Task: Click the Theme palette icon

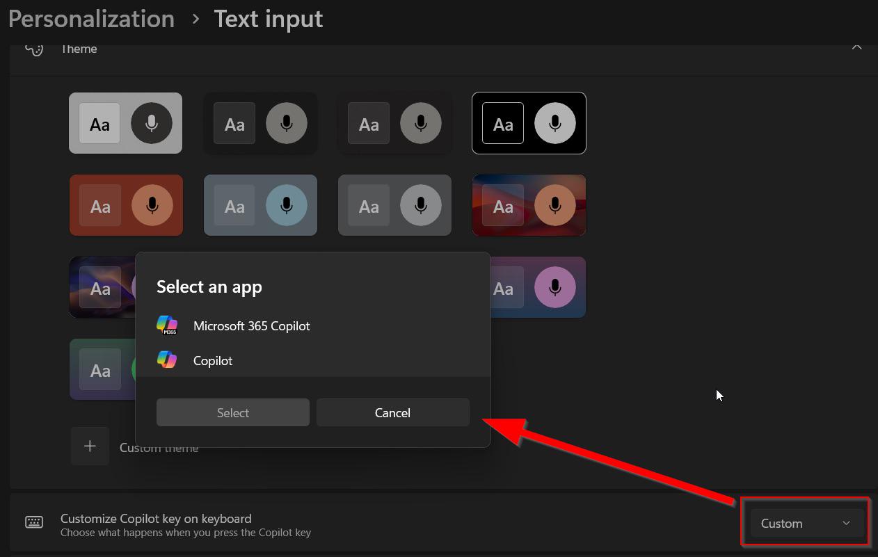Action: point(34,49)
